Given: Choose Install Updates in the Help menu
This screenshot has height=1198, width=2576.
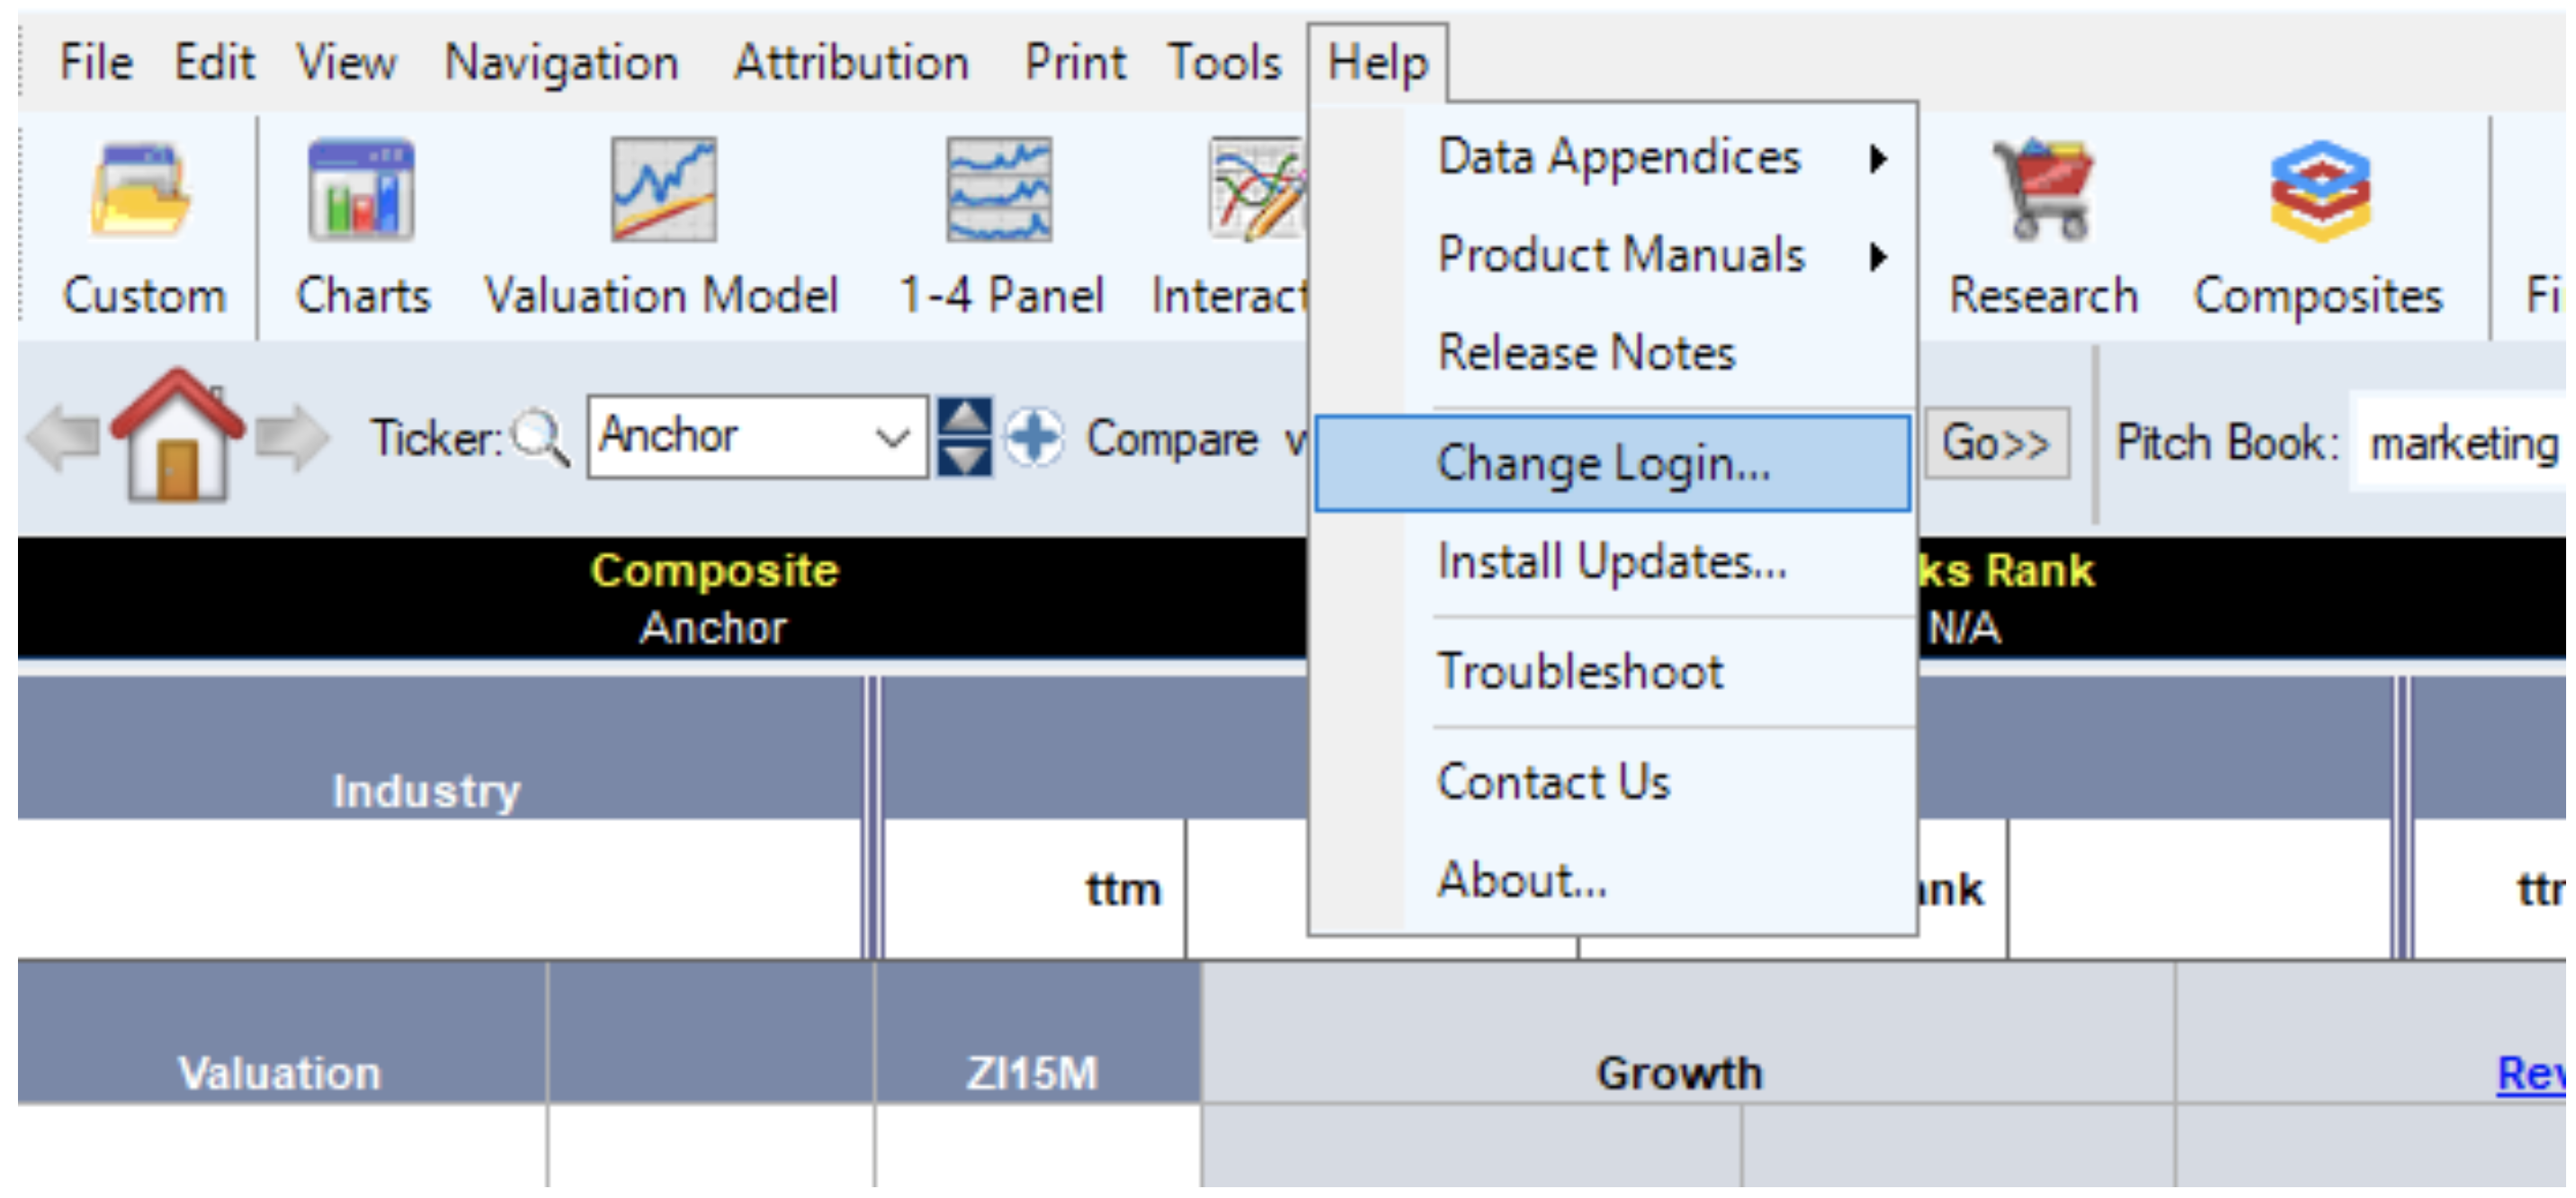Looking at the screenshot, I should pyautogui.click(x=1612, y=562).
